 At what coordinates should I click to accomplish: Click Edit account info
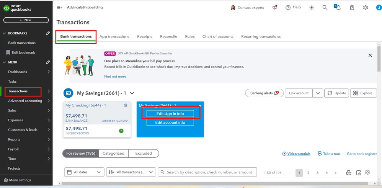click(170, 123)
